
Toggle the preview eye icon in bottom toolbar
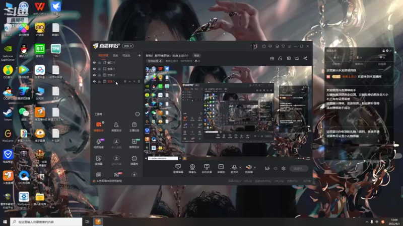(276, 168)
